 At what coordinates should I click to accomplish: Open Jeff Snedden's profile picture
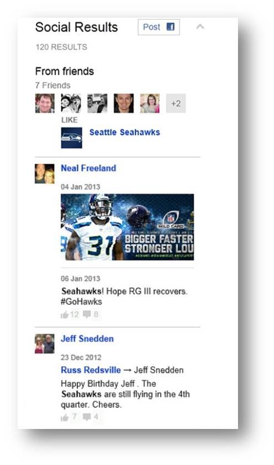click(x=45, y=344)
